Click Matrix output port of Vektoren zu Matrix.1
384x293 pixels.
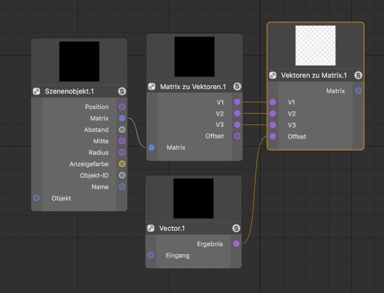pos(358,91)
